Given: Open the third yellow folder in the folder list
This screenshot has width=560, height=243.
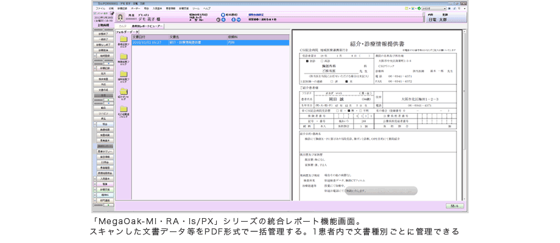Looking at the screenshot, I should pos(123,74).
